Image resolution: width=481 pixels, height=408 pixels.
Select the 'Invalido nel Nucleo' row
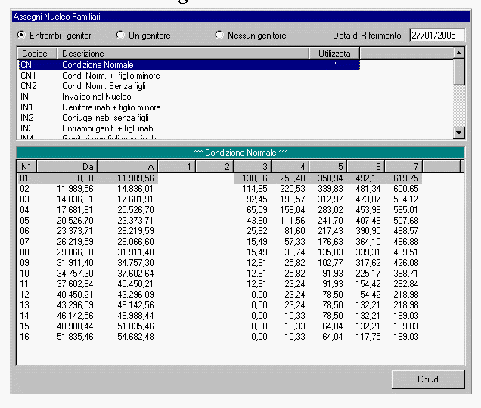click(96, 97)
